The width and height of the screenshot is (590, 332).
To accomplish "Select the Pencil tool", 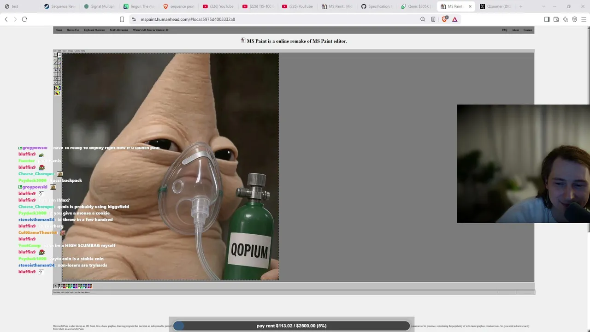I will [x=55, y=66].
